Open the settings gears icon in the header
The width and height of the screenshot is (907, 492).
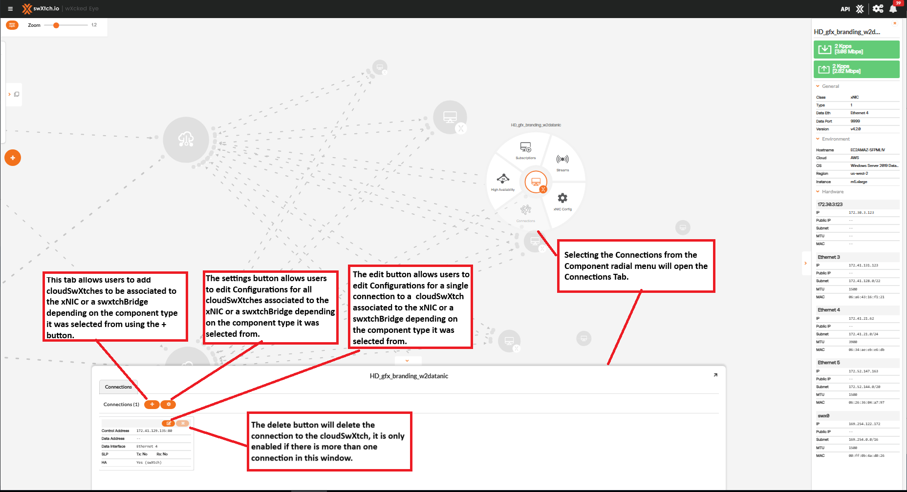click(x=878, y=9)
